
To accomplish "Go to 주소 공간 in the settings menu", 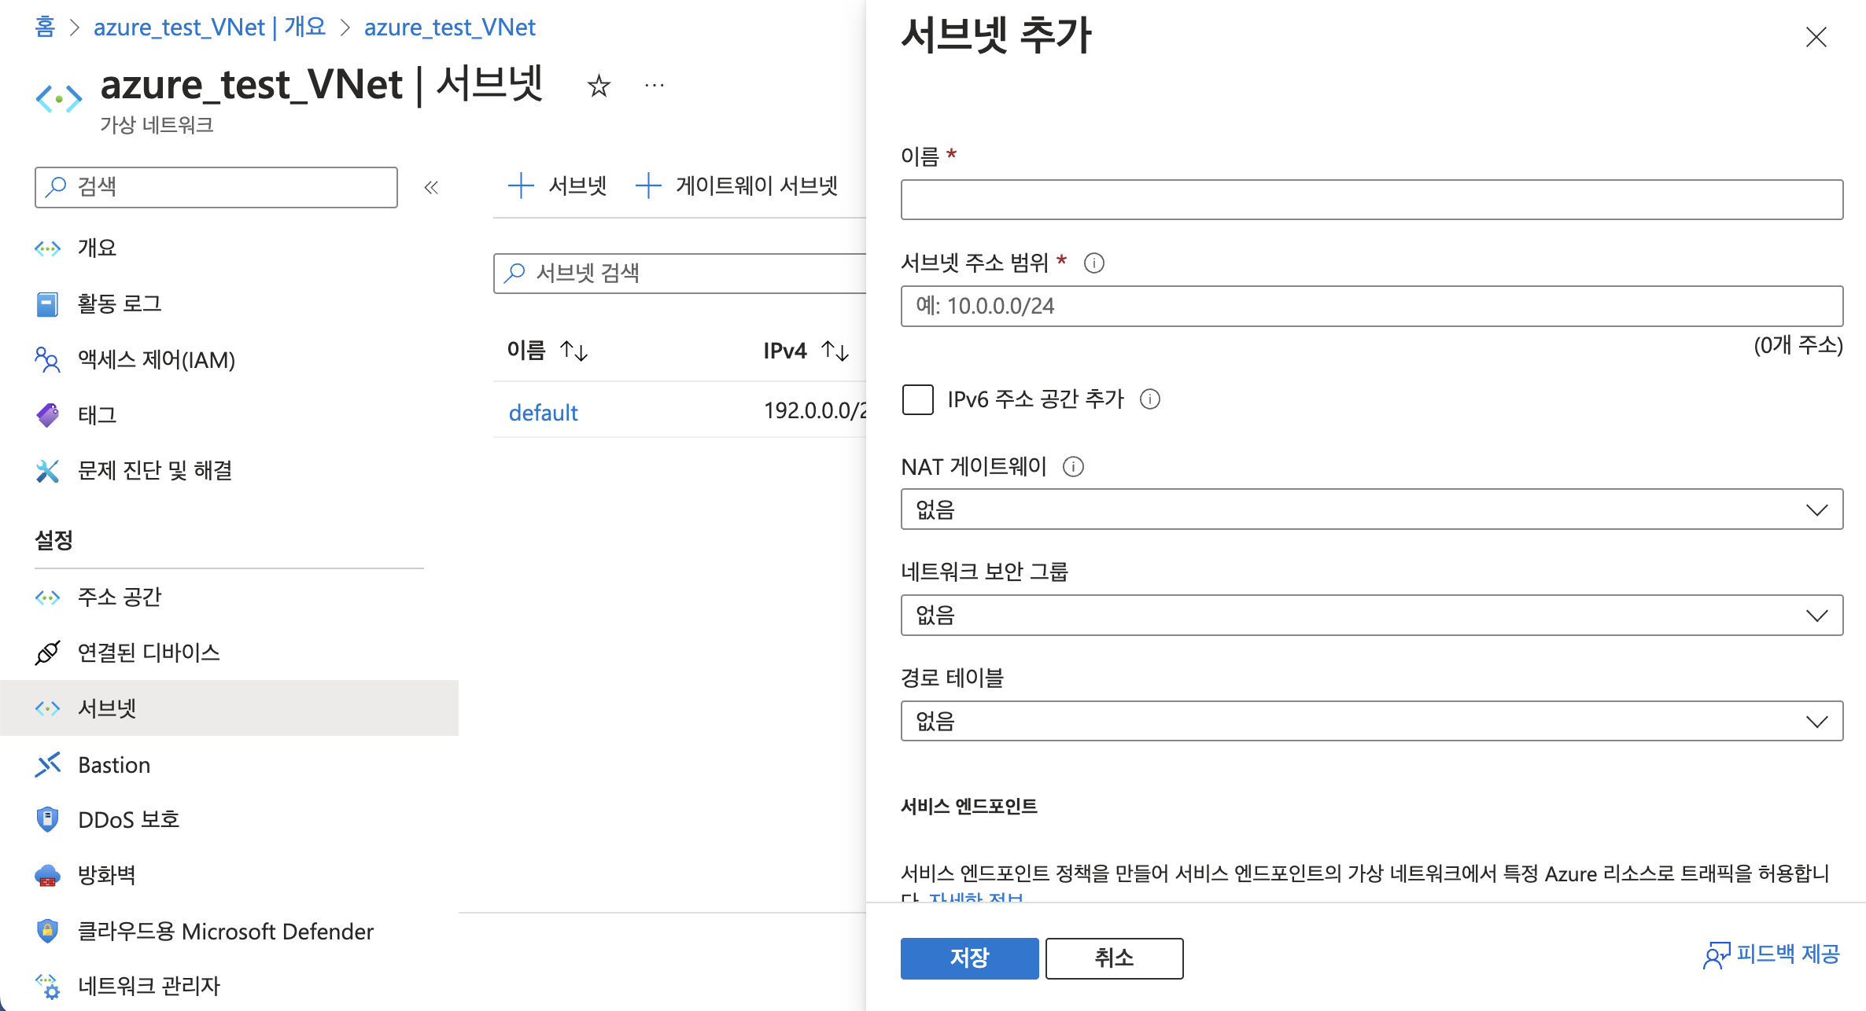I will click(x=119, y=597).
